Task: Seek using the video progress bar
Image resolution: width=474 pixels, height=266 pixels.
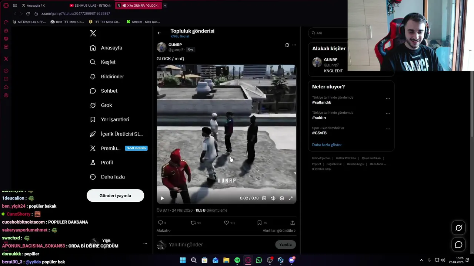Action: [226, 191]
